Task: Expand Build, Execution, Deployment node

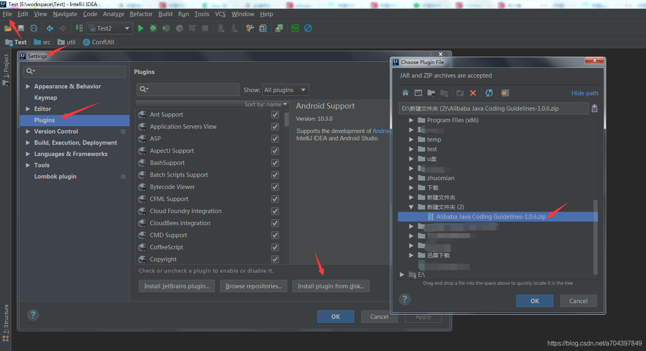Action: coord(28,143)
